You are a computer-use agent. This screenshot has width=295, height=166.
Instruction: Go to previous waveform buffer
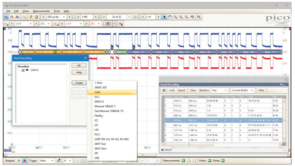pos(104,17)
